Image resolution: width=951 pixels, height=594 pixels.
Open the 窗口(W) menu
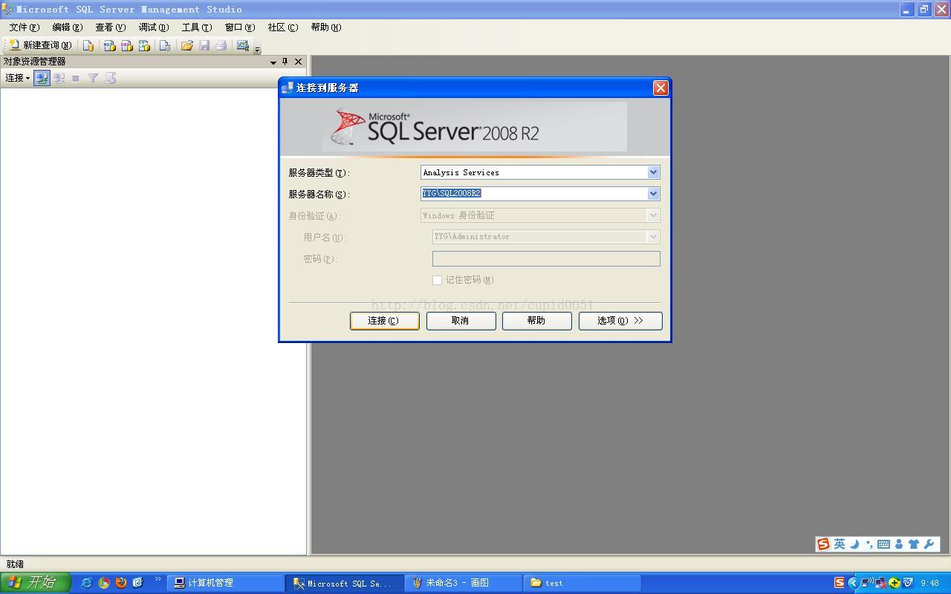pos(240,27)
